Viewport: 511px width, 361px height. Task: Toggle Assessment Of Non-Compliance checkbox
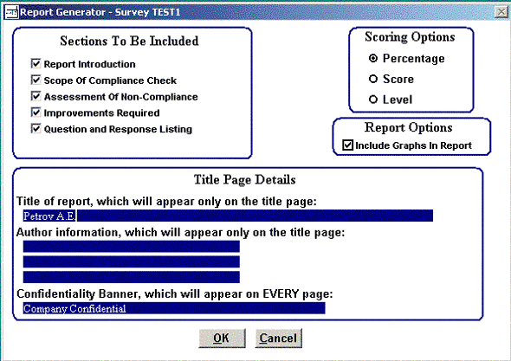36,96
